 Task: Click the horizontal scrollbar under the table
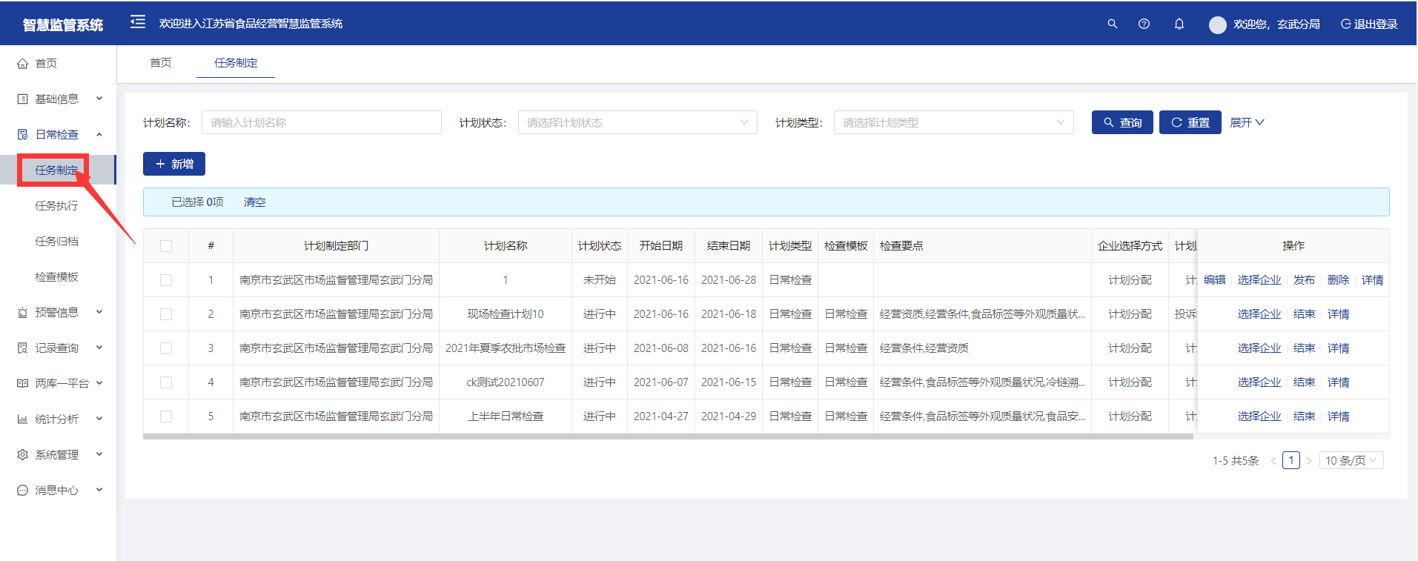667,436
